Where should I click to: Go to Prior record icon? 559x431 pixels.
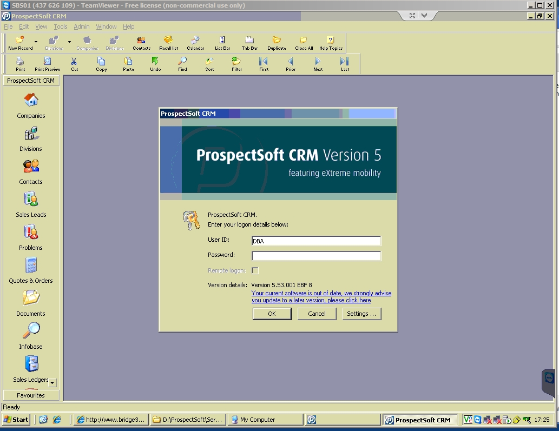tap(291, 64)
